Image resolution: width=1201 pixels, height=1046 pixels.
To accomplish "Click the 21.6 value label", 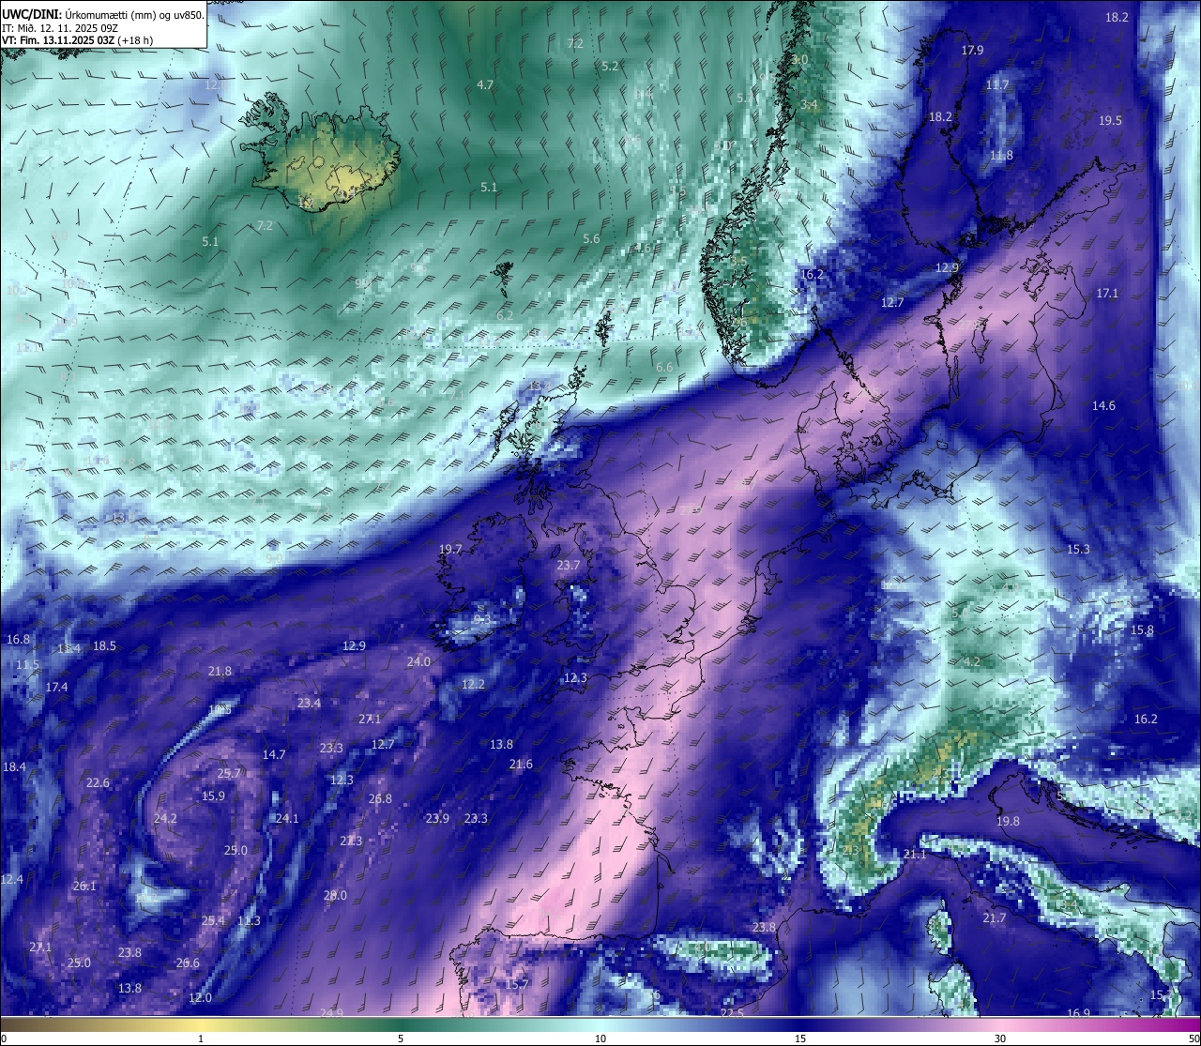I will pos(521,764).
